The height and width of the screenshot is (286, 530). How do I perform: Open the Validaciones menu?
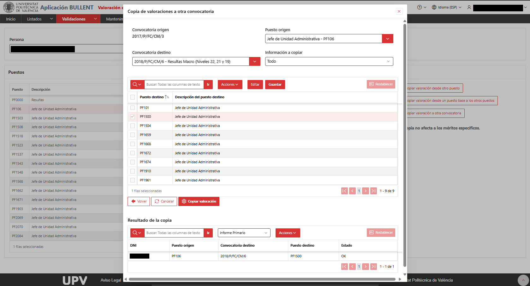point(78,19)
